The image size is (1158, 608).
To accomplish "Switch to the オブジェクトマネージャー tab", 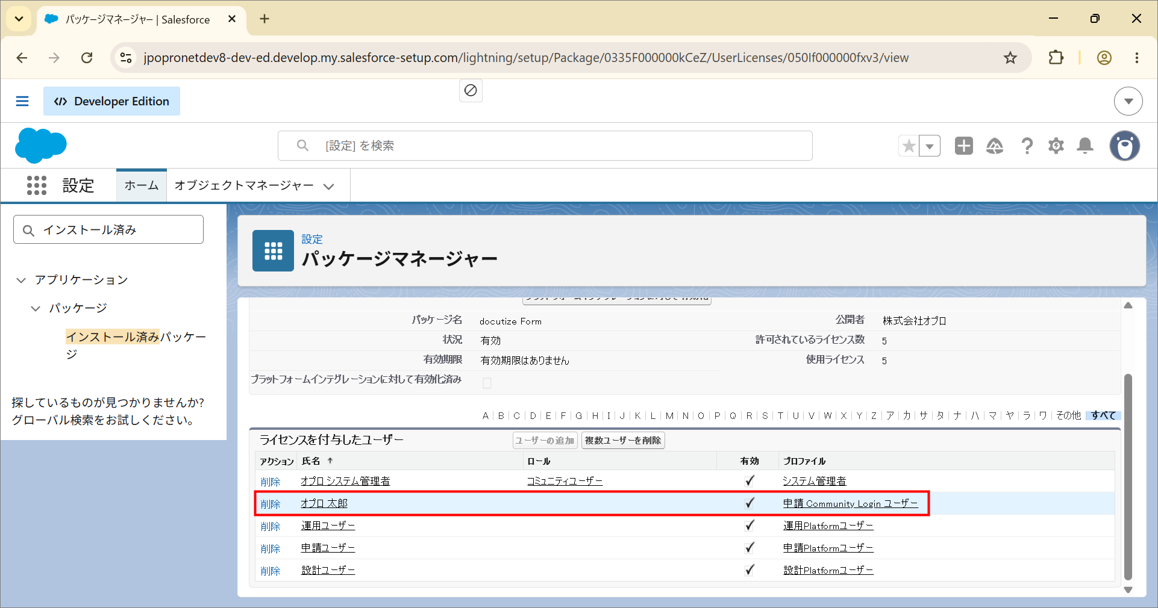I will point(243,185).
